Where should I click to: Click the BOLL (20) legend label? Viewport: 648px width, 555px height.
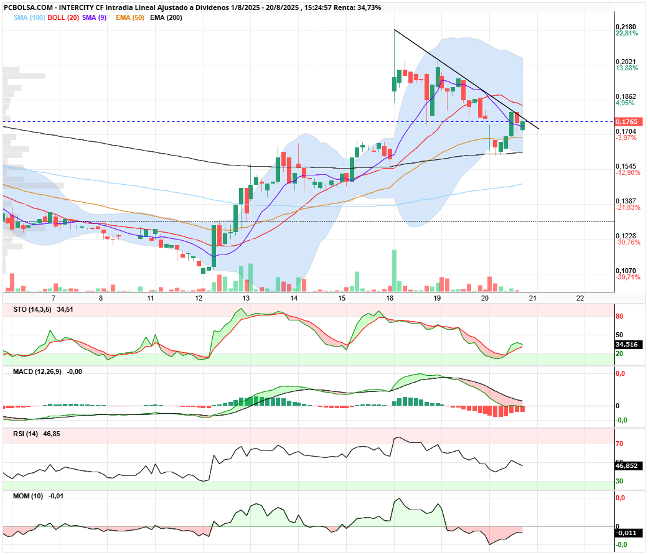click(63, 18)
